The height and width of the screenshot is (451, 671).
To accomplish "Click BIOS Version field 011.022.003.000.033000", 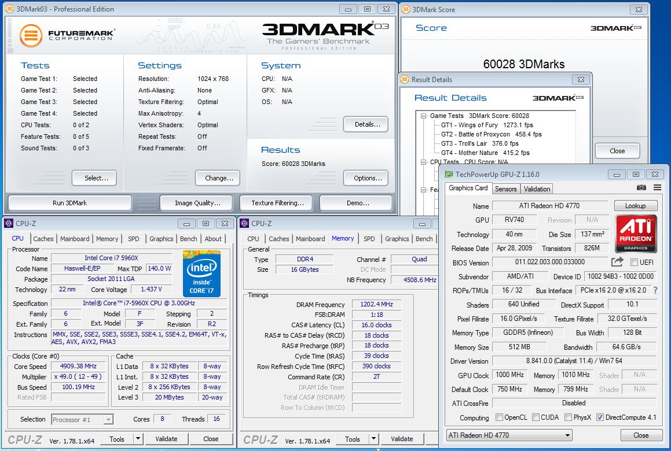I will click(x=549, y=261).
